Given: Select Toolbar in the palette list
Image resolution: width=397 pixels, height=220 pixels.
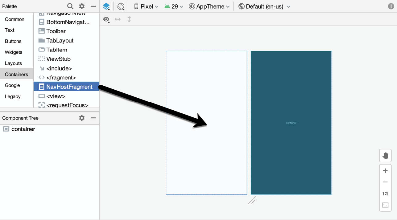Looking at the screenshot, I should pyautogui.click(x=66, y=31).
